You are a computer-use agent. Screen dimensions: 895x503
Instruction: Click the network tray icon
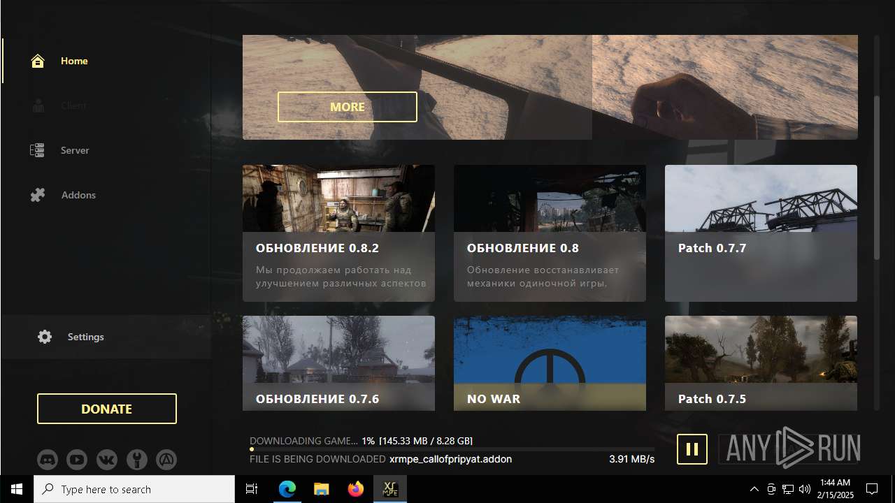tap(788, 489)
